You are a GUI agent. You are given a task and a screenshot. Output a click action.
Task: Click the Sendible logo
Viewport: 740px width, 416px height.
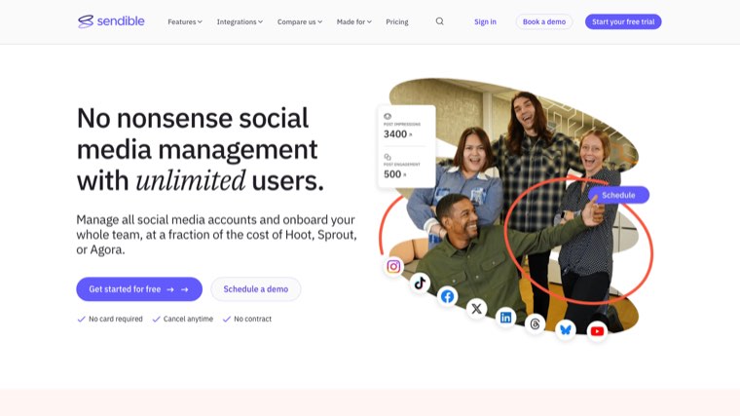point(111,21)
